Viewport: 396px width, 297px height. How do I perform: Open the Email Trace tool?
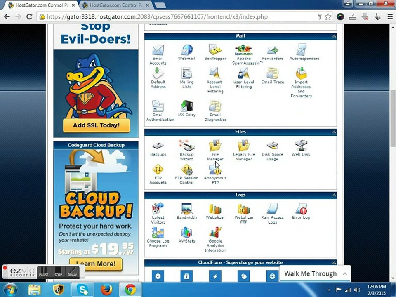click(x=273, y=76)
